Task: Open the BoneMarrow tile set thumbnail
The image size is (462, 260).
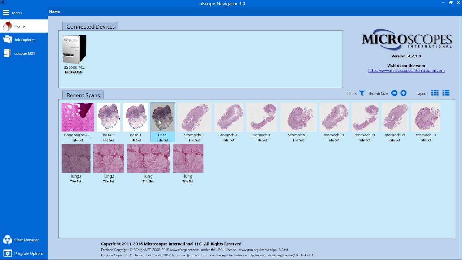Action: coord(78,117)
